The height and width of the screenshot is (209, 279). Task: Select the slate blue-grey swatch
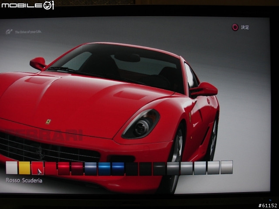91,169
